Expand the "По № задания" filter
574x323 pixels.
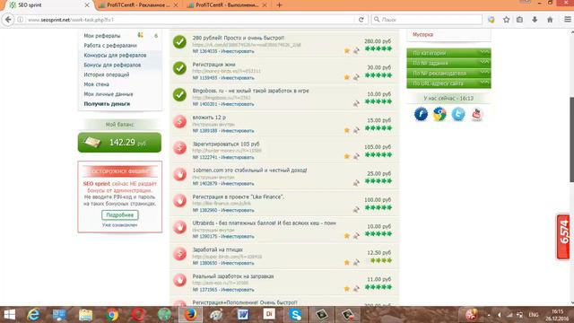coord(448,63)
